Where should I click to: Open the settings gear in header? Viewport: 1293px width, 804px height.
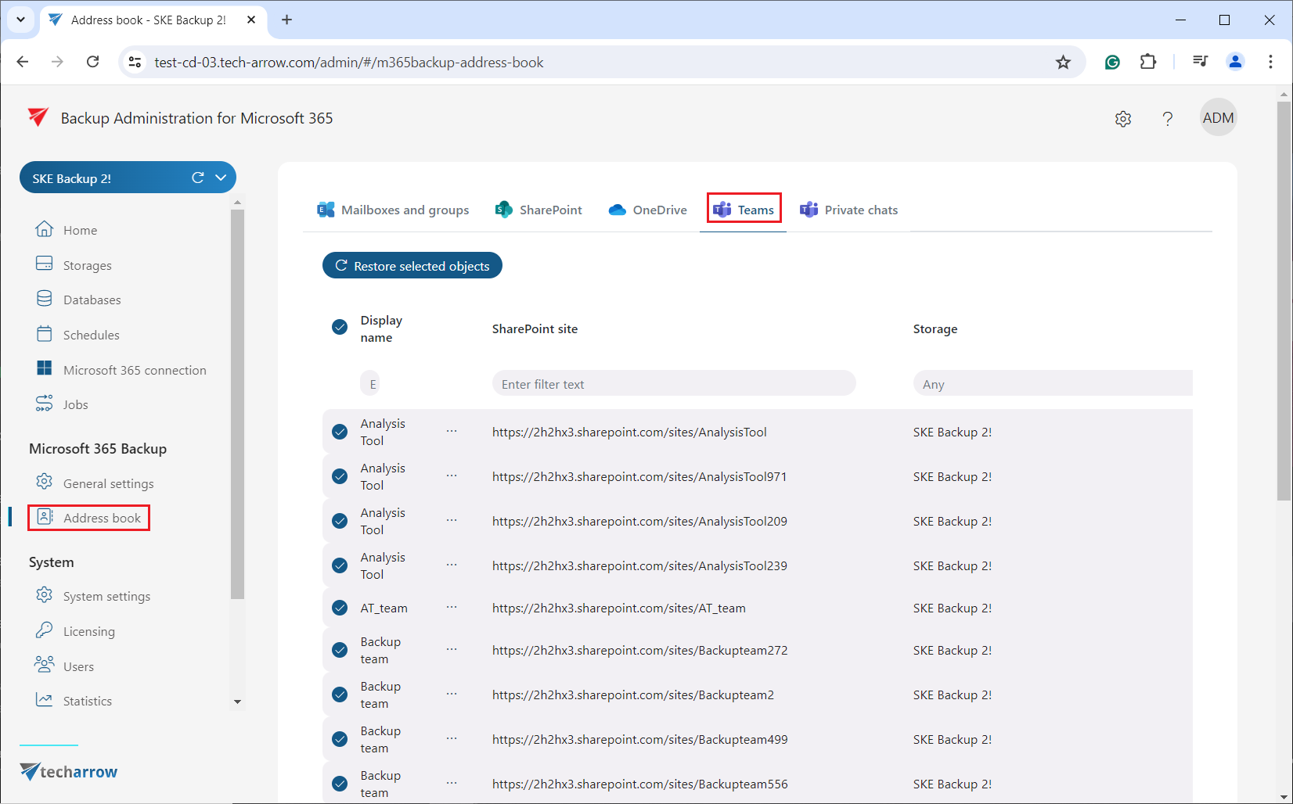coord(1123,119)
